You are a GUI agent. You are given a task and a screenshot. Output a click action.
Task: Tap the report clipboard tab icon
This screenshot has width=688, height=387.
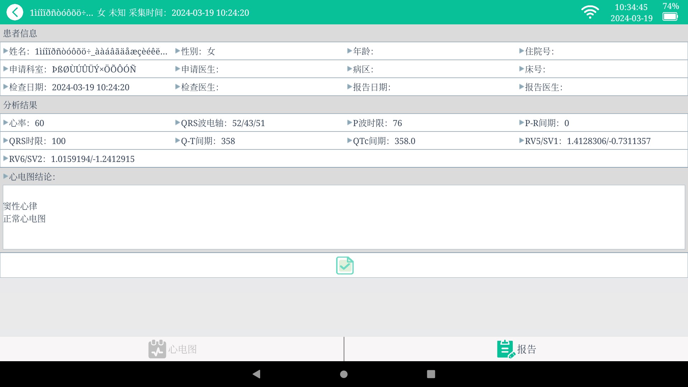[x=506, y=349]
